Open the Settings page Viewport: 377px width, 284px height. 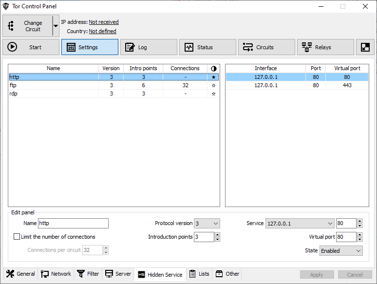pyautogui.click(x=90, y=47)
